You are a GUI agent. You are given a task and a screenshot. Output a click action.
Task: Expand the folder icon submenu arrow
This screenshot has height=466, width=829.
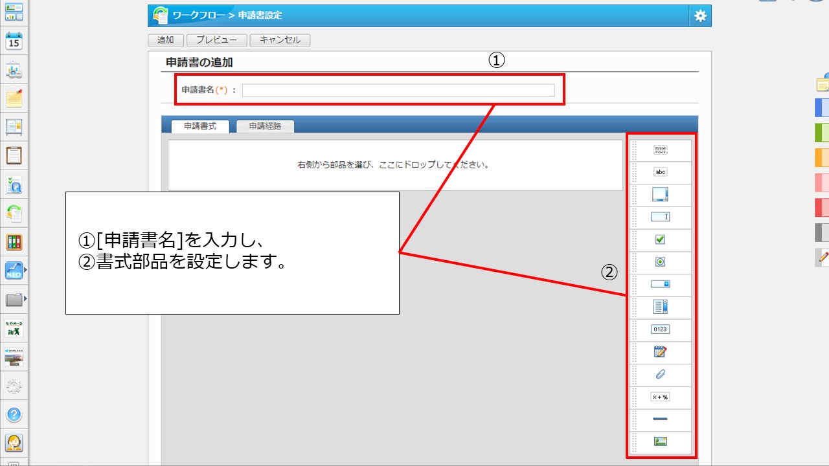pyautogui.click(x=26, y=298)
